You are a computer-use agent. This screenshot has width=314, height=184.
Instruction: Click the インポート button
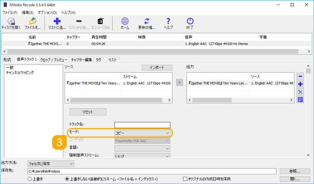[157, 68]
